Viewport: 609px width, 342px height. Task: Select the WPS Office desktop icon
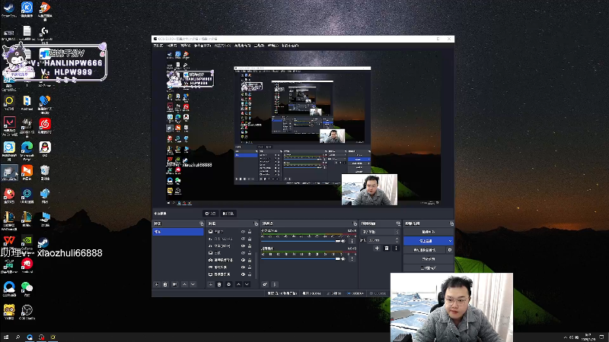[x=9, y=242]
